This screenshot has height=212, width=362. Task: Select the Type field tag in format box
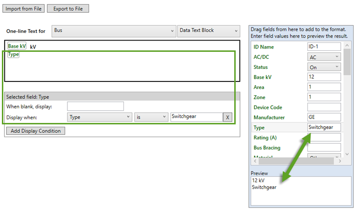[13, 55]
